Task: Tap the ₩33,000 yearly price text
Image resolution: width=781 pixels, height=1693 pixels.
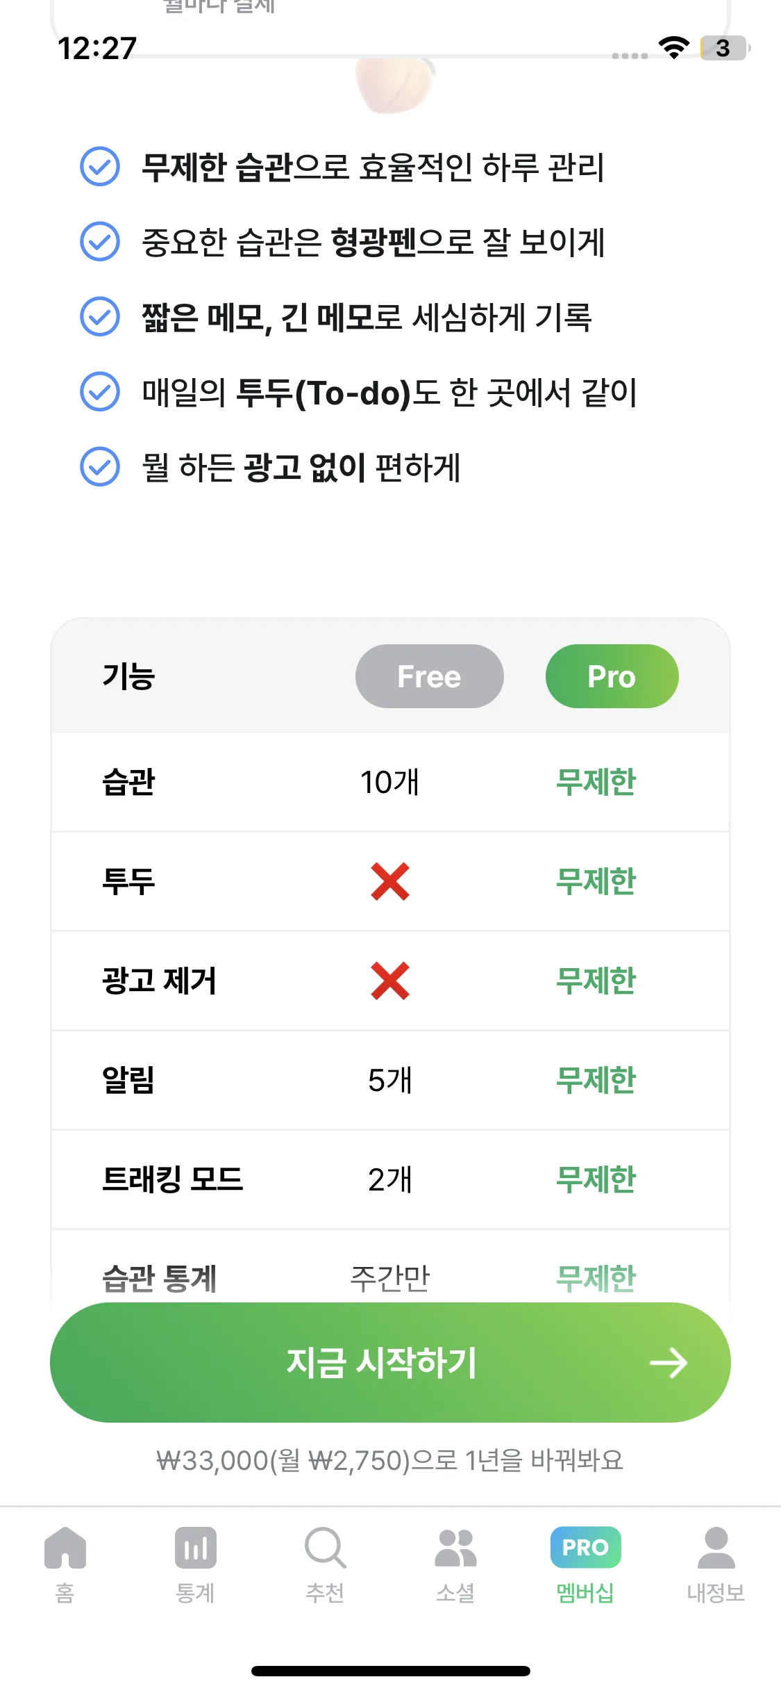Action: tap(390, 1460)
